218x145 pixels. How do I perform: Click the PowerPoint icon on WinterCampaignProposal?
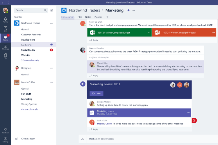[157, 32]
